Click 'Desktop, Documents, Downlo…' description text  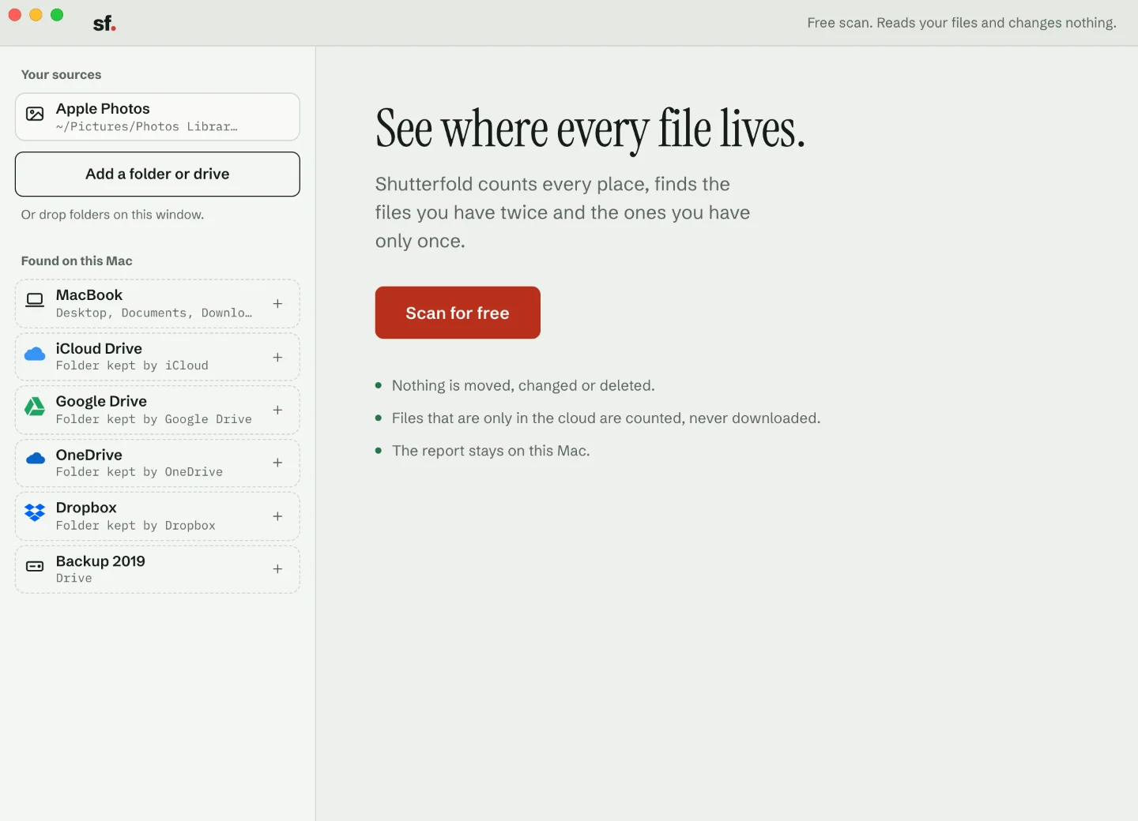(x=154, y=313)
